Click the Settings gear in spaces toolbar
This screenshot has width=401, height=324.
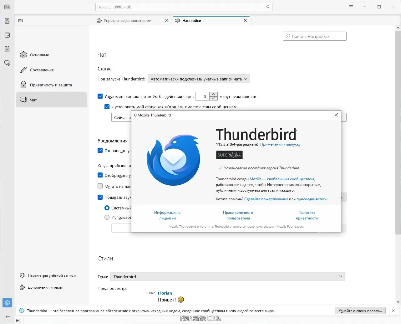pos(7,303)
